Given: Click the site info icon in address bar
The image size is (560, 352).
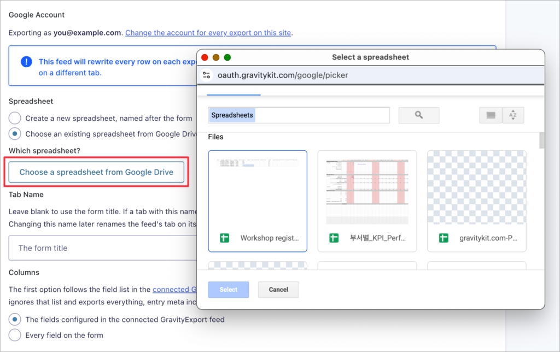Looking at the screenshot, I should (206, 75).
